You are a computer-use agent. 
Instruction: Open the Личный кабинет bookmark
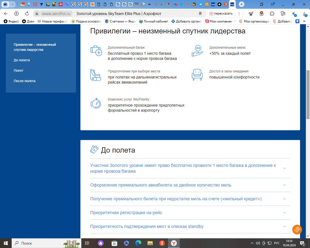[x=153, y=21]
